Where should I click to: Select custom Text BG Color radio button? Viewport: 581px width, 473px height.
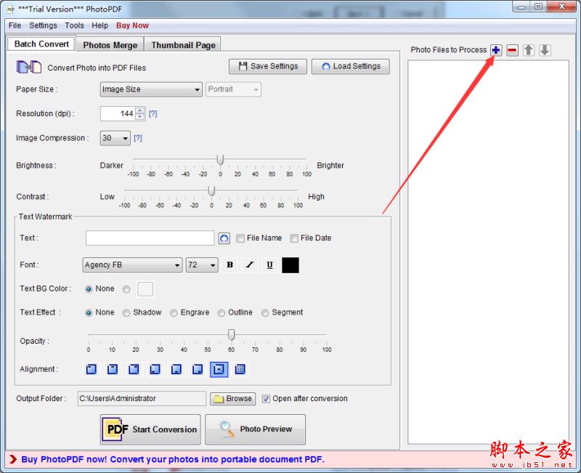[126, 289]
